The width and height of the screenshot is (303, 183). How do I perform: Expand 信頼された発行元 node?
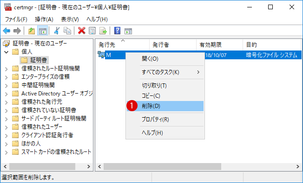click(6, 102)
